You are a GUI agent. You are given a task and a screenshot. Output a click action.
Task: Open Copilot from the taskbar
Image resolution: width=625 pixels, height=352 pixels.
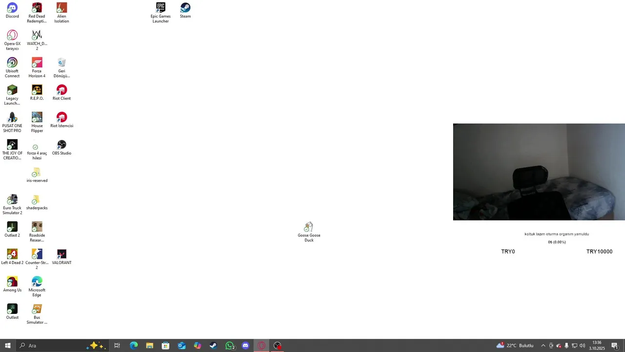(x=197, y=346)
